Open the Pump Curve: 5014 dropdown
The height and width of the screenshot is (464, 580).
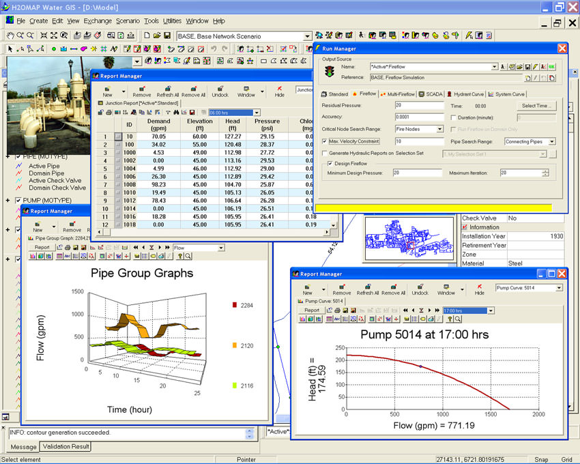559,288
